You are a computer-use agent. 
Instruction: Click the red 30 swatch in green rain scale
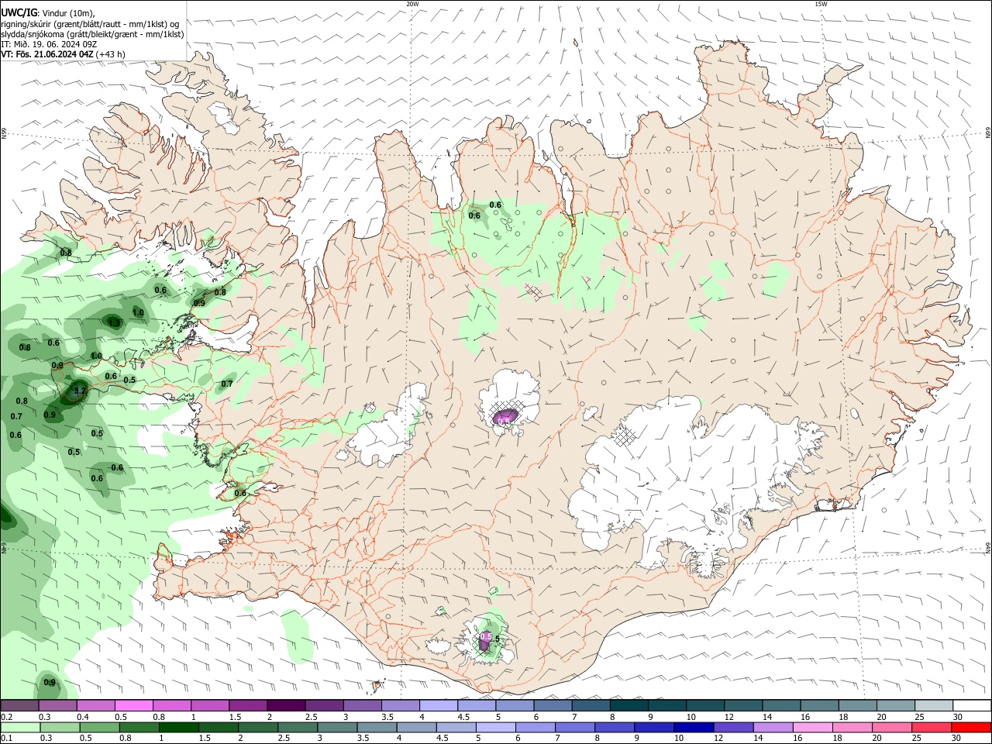coord(973,727)
